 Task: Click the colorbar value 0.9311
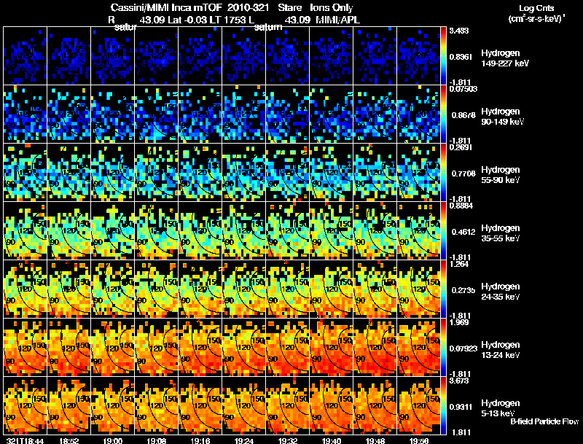click(x=461, y=407)
